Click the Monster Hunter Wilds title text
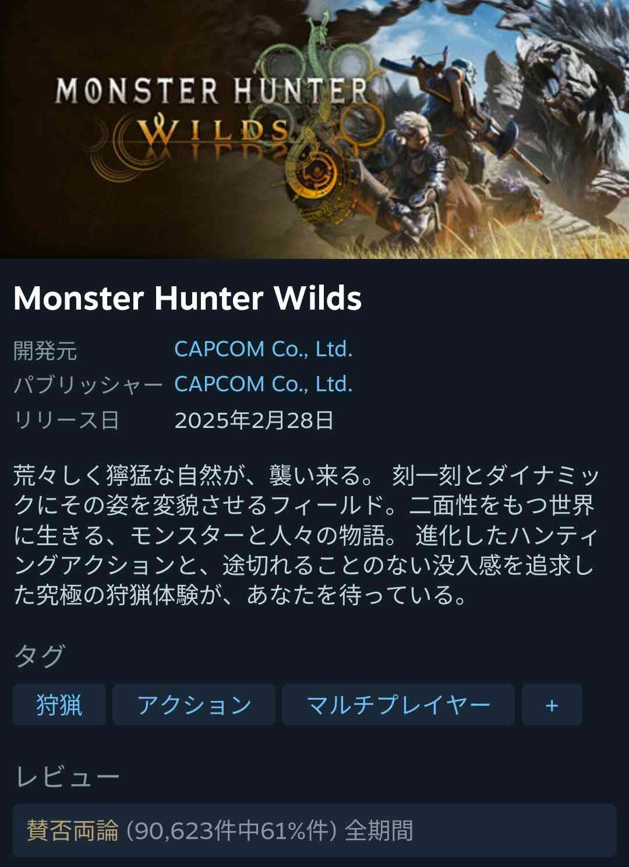 [x=188, y=298]
